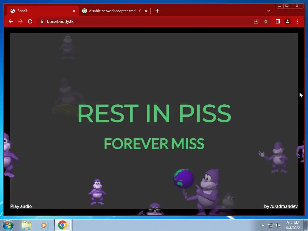Screen dimensions: 308x231
Task: Bookmark this page with the star icon
Action: click(266, 21)
